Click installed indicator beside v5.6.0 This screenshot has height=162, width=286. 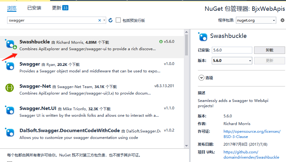(x=161, y=42)
